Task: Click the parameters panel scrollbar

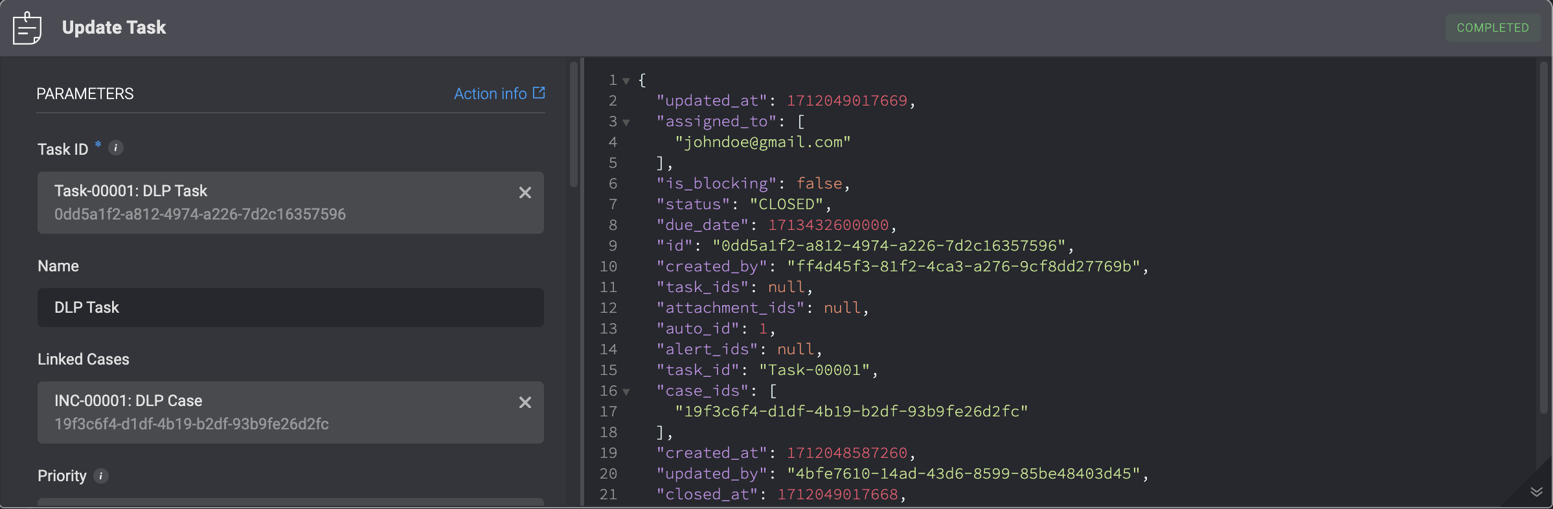Action: [x=573, y=124]
